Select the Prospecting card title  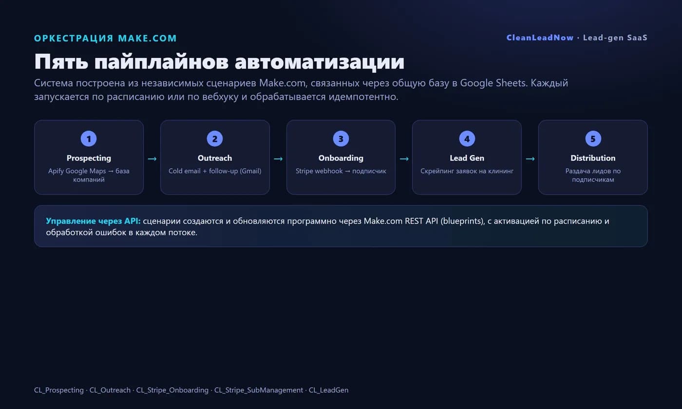89,158
